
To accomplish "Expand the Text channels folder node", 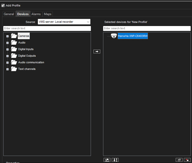I will (7, 69).
